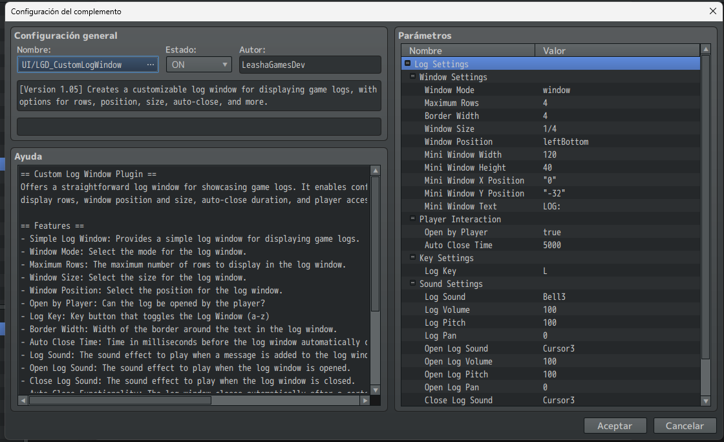Select the Mini Window Height row
The height and width of the screenshot is (442, 724).
[x=551, y=167]
